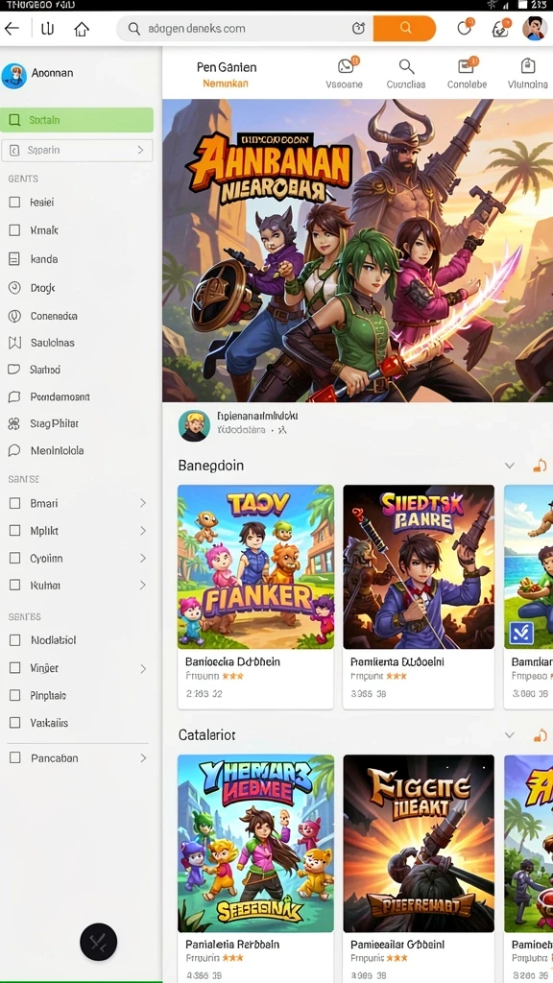The width and height of the screenshot is (553, 983).
Task: Tap the browser back arrow
Action: [12, 28]
